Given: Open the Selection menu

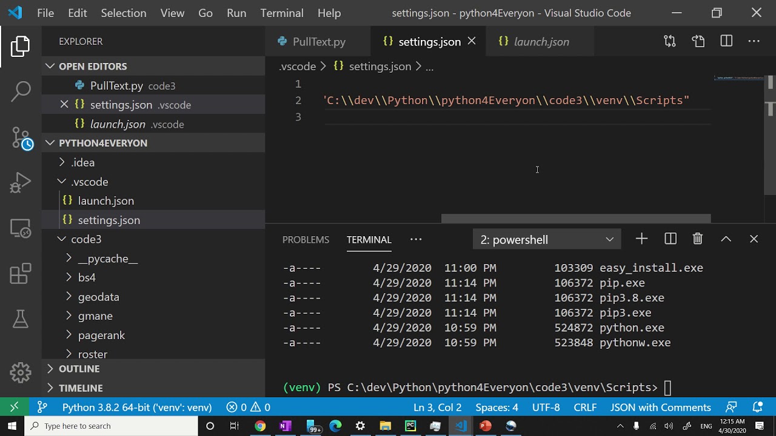Looking at the screenshot, I should 124,13.
